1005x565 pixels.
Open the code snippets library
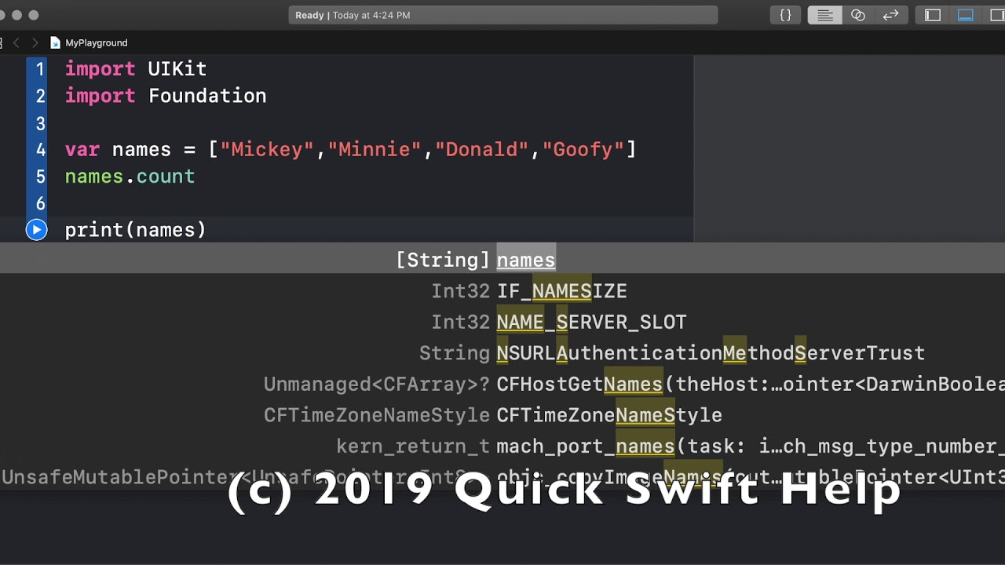click(x=785, y=15)
